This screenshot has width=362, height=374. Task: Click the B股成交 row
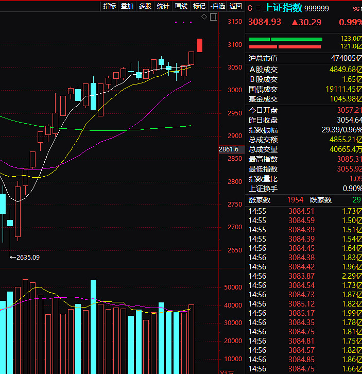click(x=305, y=79)
